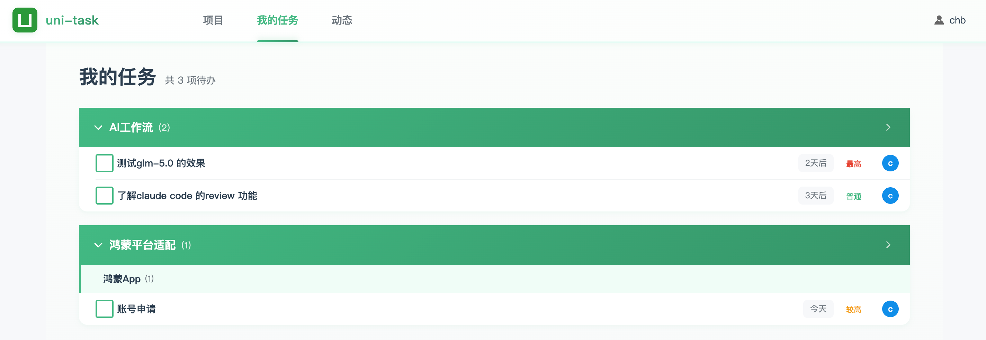Click assignee avatar on 账号申请 task
The image size is (986, 340).
click(x=890, y=309)
